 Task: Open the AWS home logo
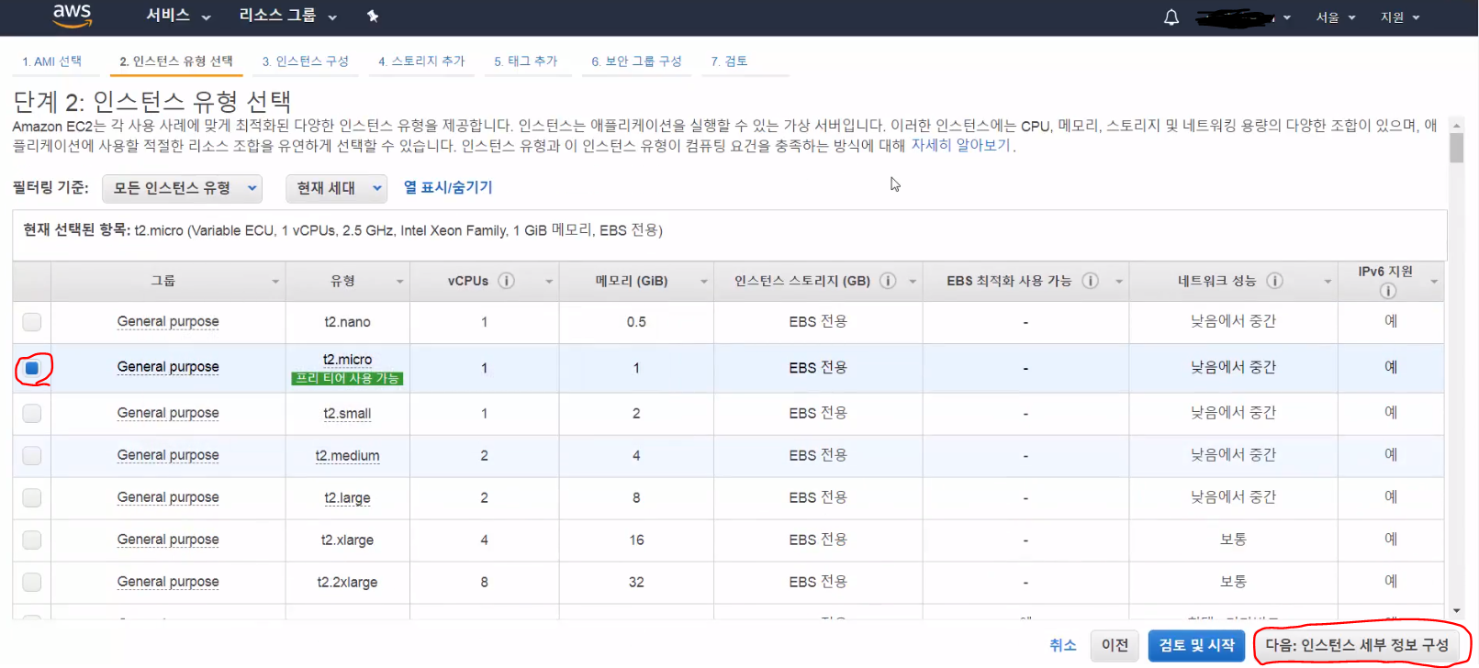(72, 16)
